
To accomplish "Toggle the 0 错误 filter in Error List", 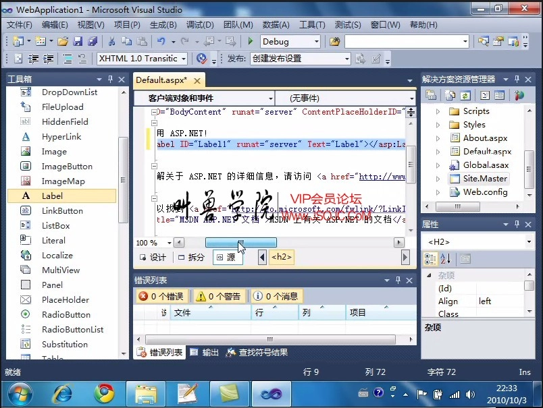I will (x=162, y=295).
